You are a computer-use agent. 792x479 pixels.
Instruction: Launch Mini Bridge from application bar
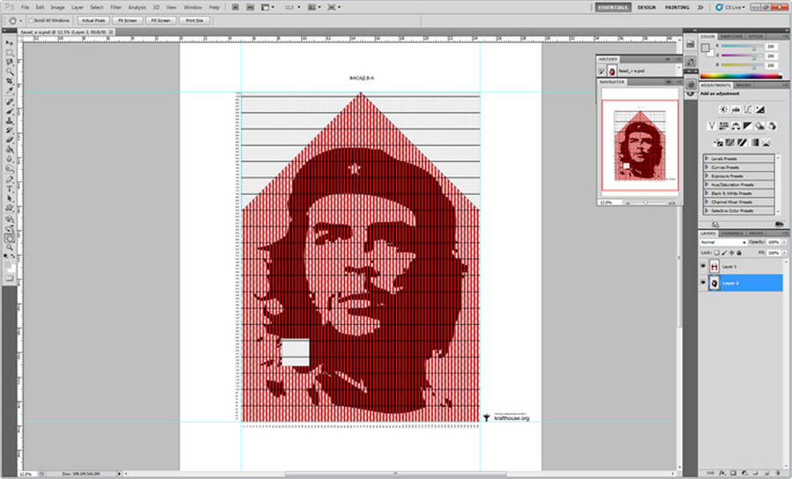coord(250,7)
